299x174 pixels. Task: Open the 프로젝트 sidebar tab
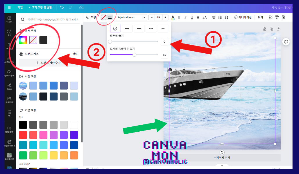[9, 100]
